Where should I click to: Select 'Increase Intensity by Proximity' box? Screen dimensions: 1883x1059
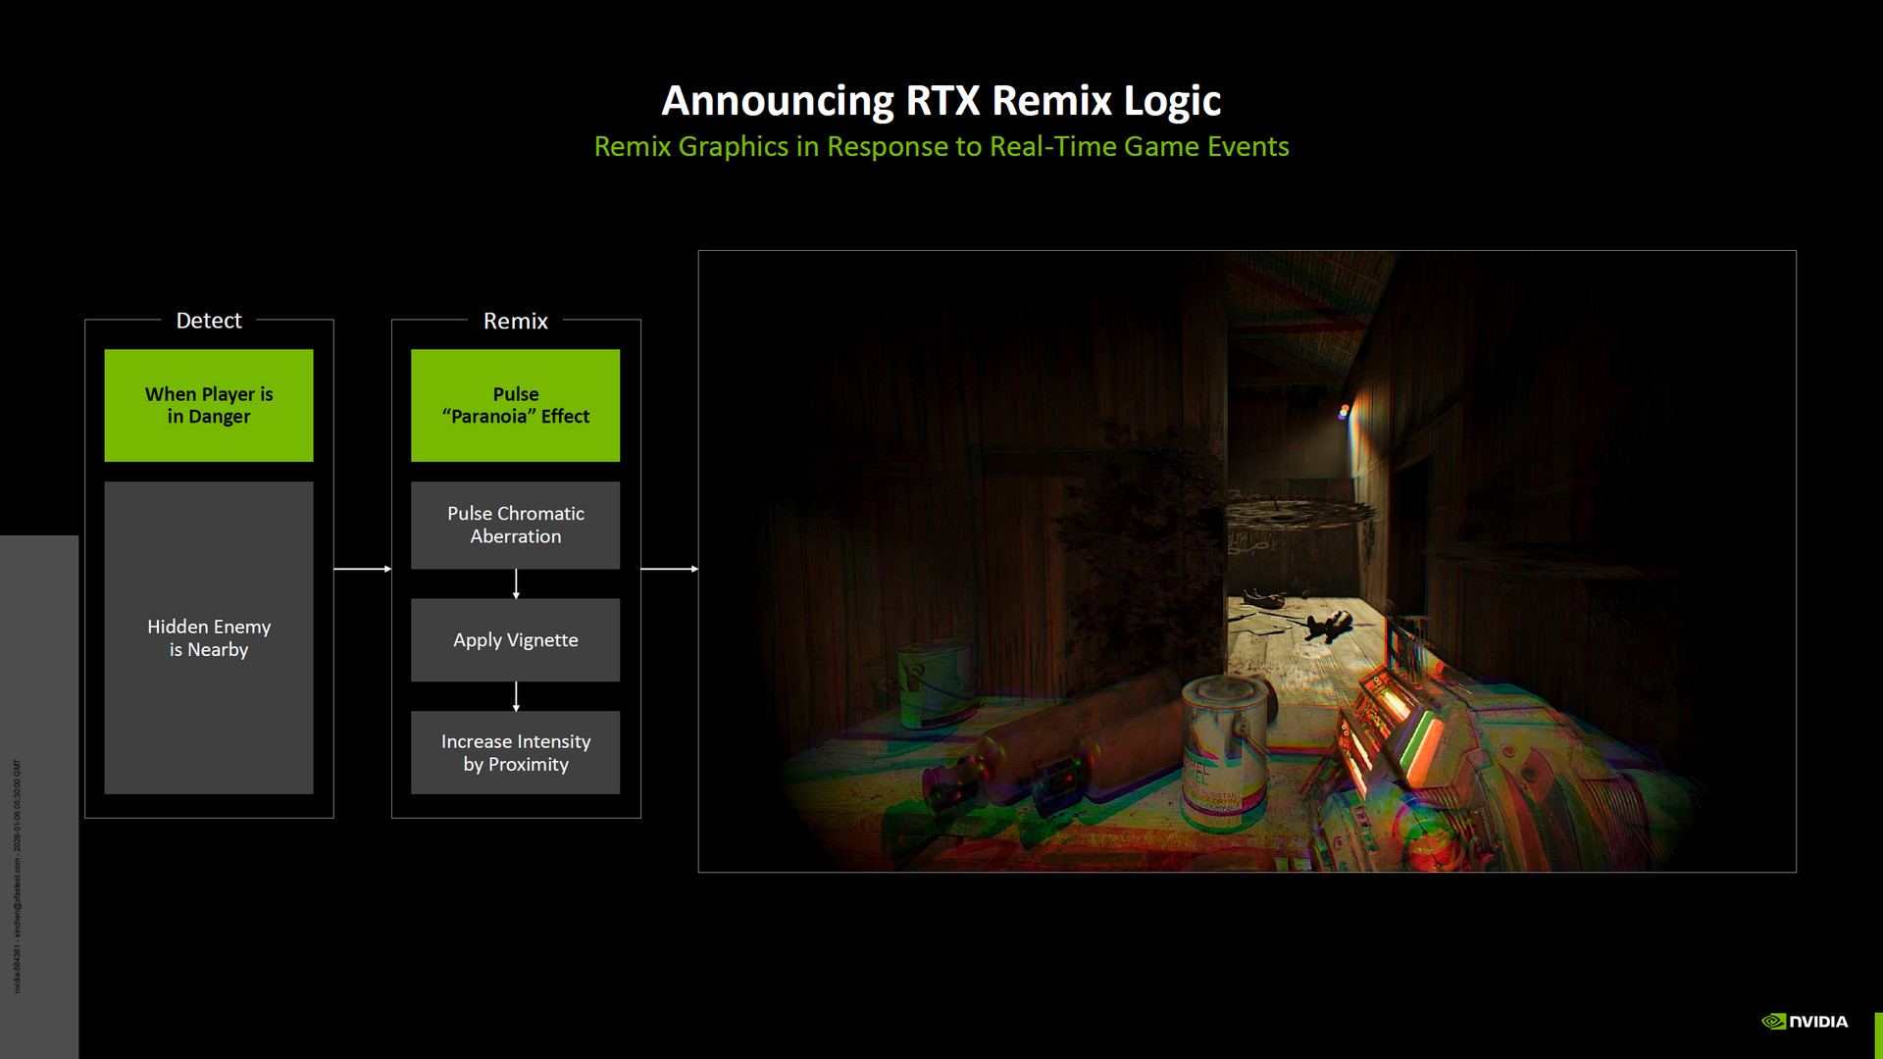point(515,752)
